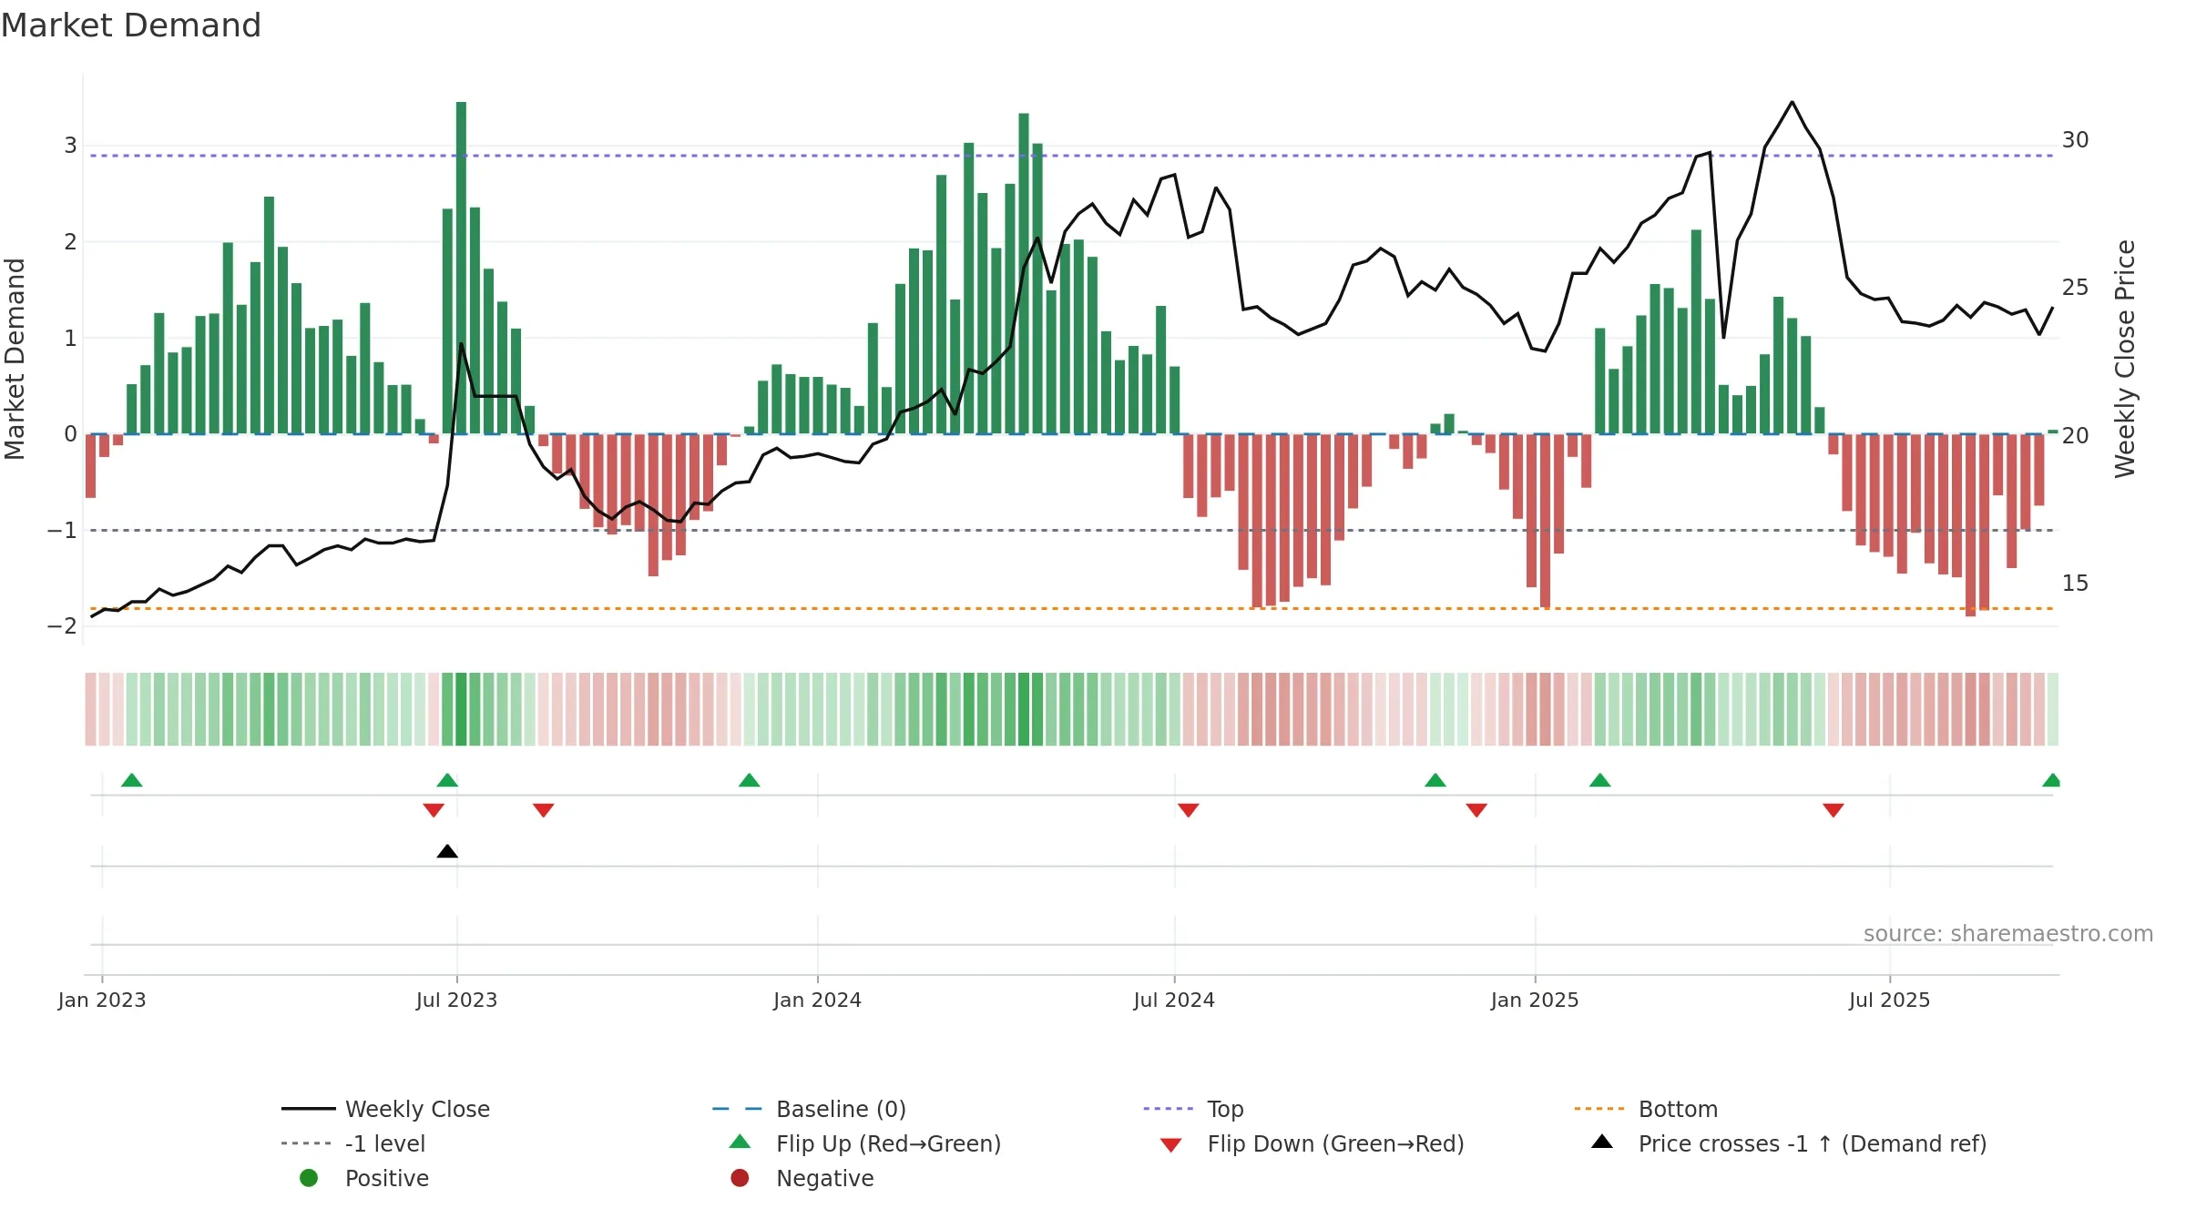The image size is (2186, 1229).
Task: Click the source: sharemaestro.com text
Action: [x=2008, y=934]
